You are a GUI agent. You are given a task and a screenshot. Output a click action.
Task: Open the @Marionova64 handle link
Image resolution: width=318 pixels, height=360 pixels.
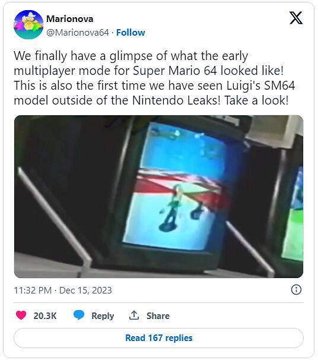coord(78,33)
